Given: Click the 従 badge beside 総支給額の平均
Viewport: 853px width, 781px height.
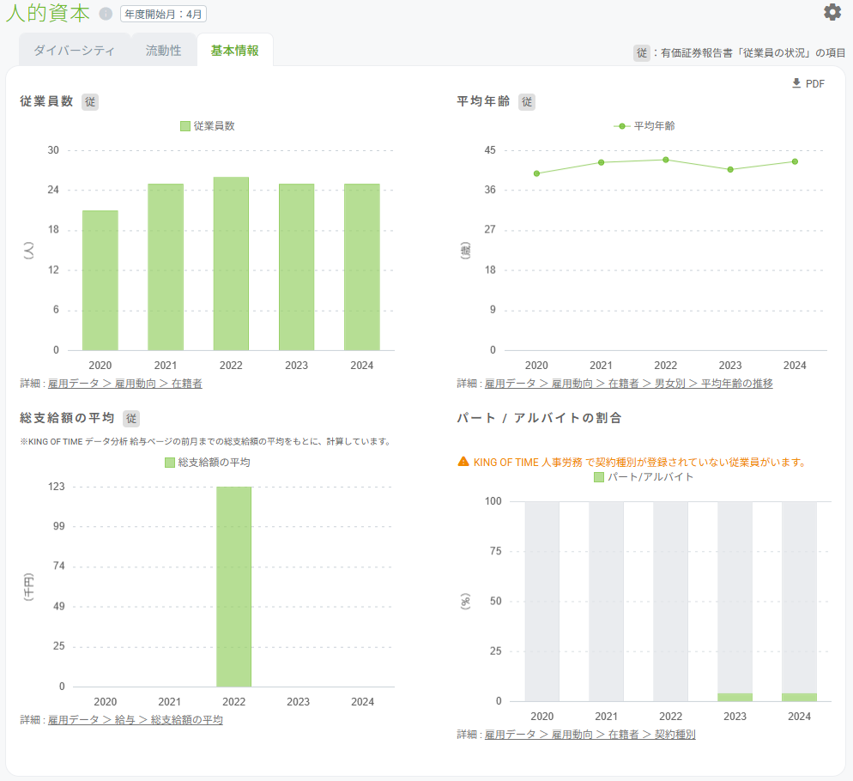Looking at the screenshot, I should click(131, 419).
